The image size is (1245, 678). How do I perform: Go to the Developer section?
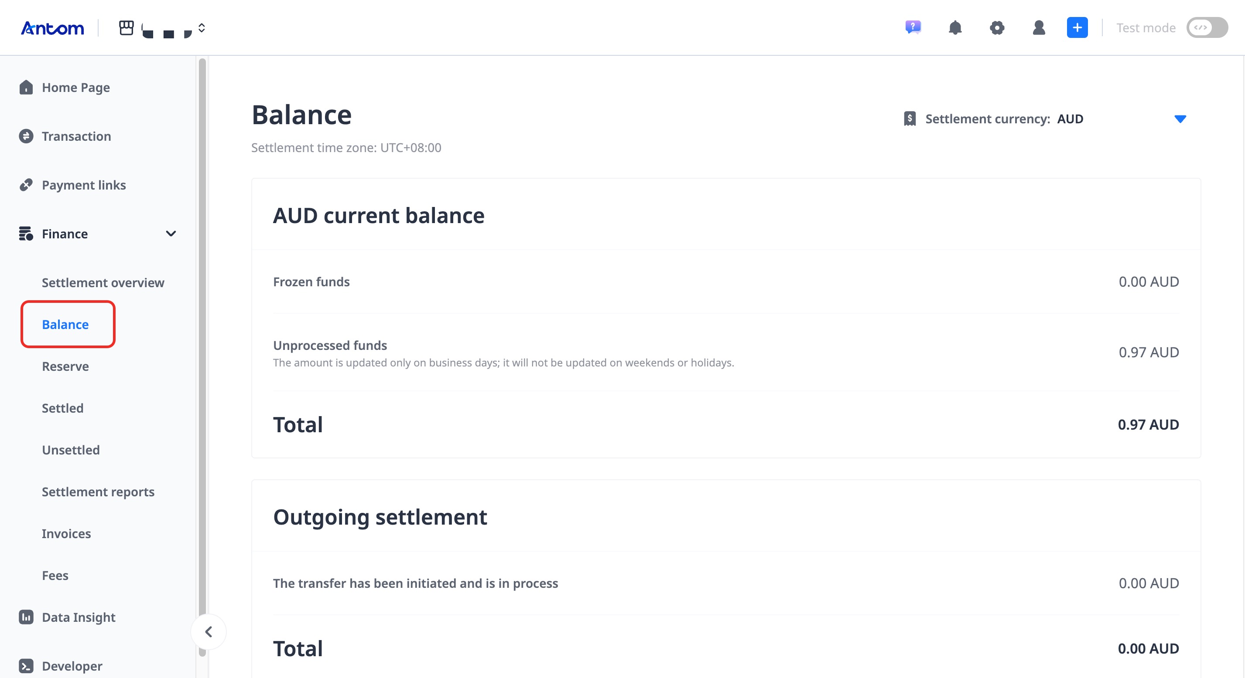(72, 665)
